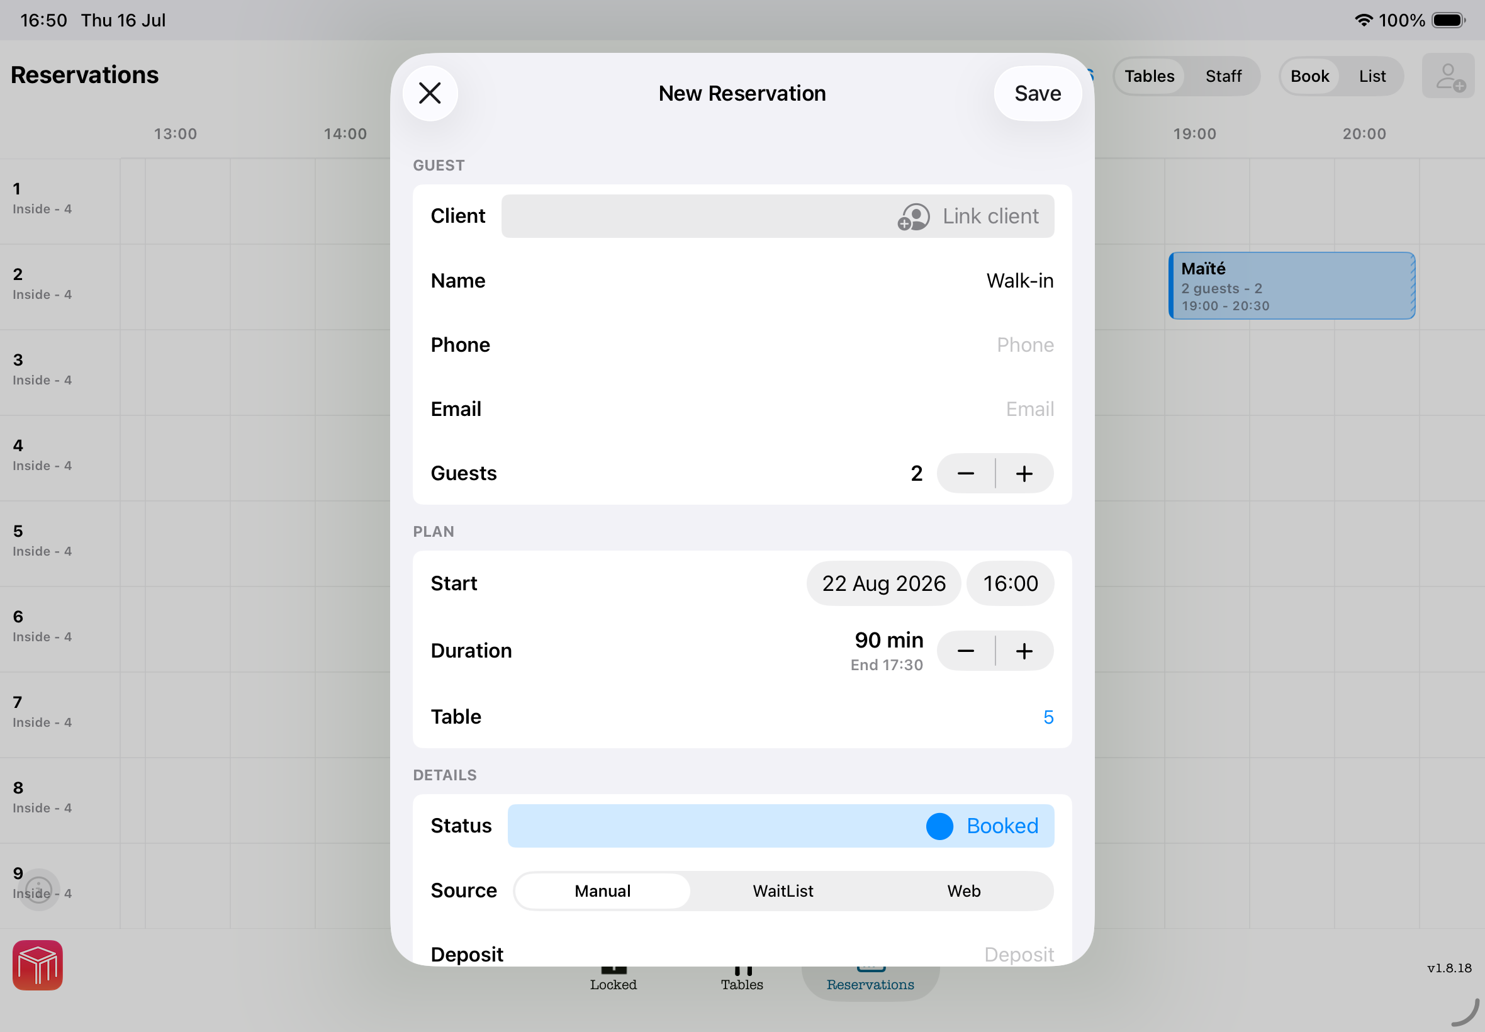Open Maïté's 19:00 reservation block
The width and height of the screenshot is (1485, 1032).
click(1291, 286)
